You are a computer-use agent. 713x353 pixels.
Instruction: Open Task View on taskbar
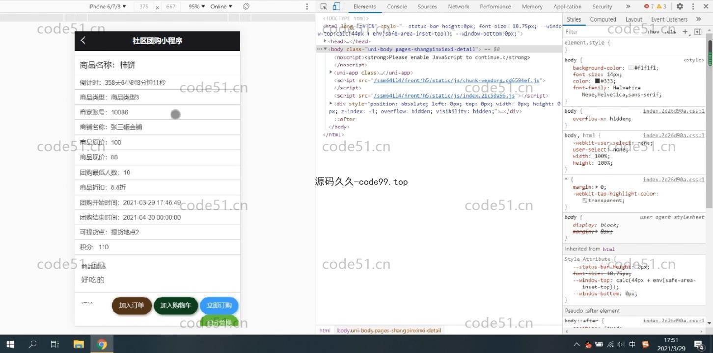tap(55, 344)
